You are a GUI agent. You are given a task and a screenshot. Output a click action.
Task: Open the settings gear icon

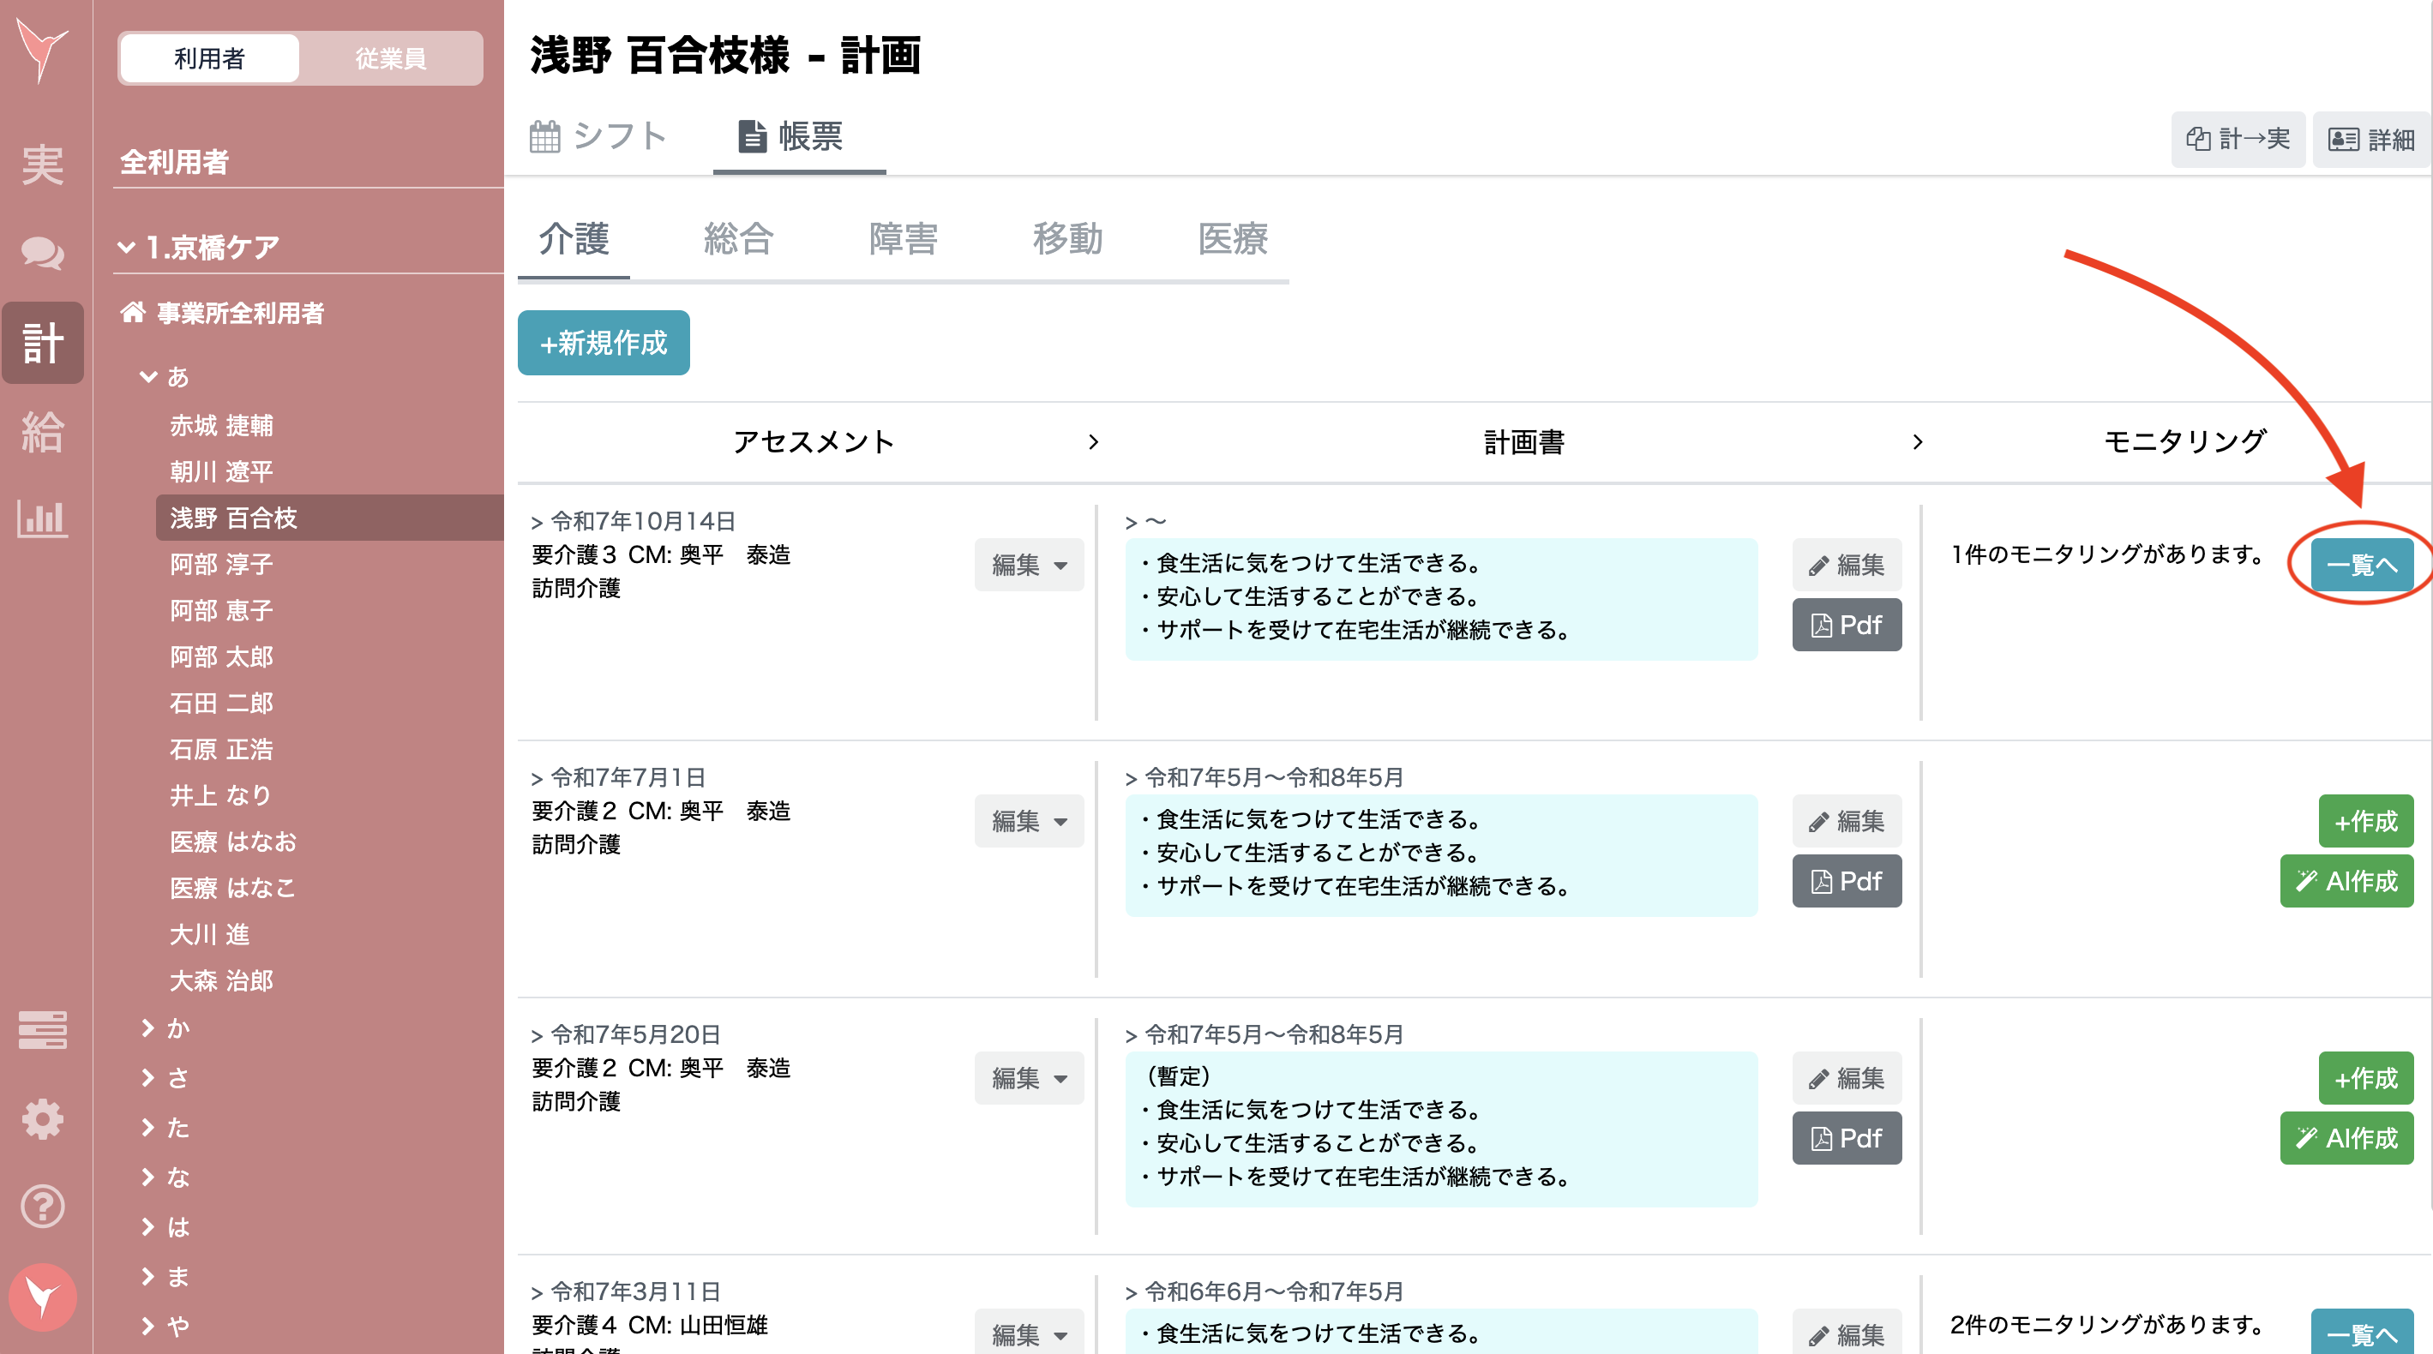(43, 1119)
